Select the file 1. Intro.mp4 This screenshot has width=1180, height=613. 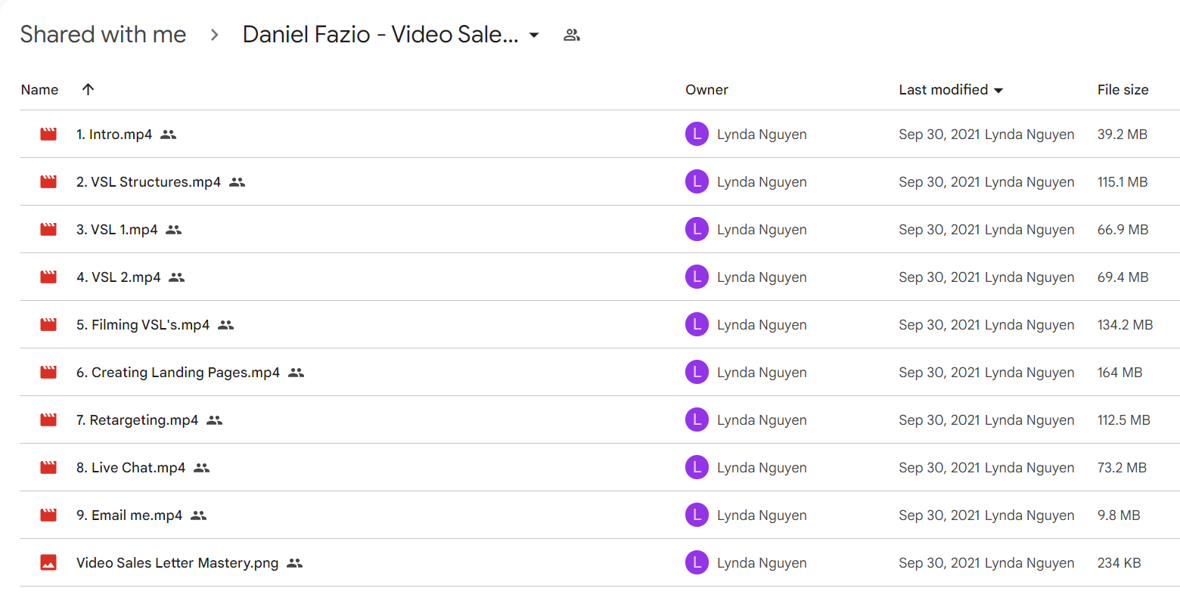pos(114,134)
